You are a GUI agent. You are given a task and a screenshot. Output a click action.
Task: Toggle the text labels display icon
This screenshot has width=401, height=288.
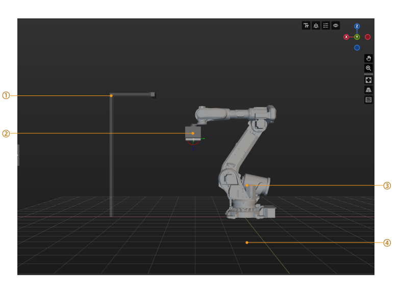coord(306,26)
